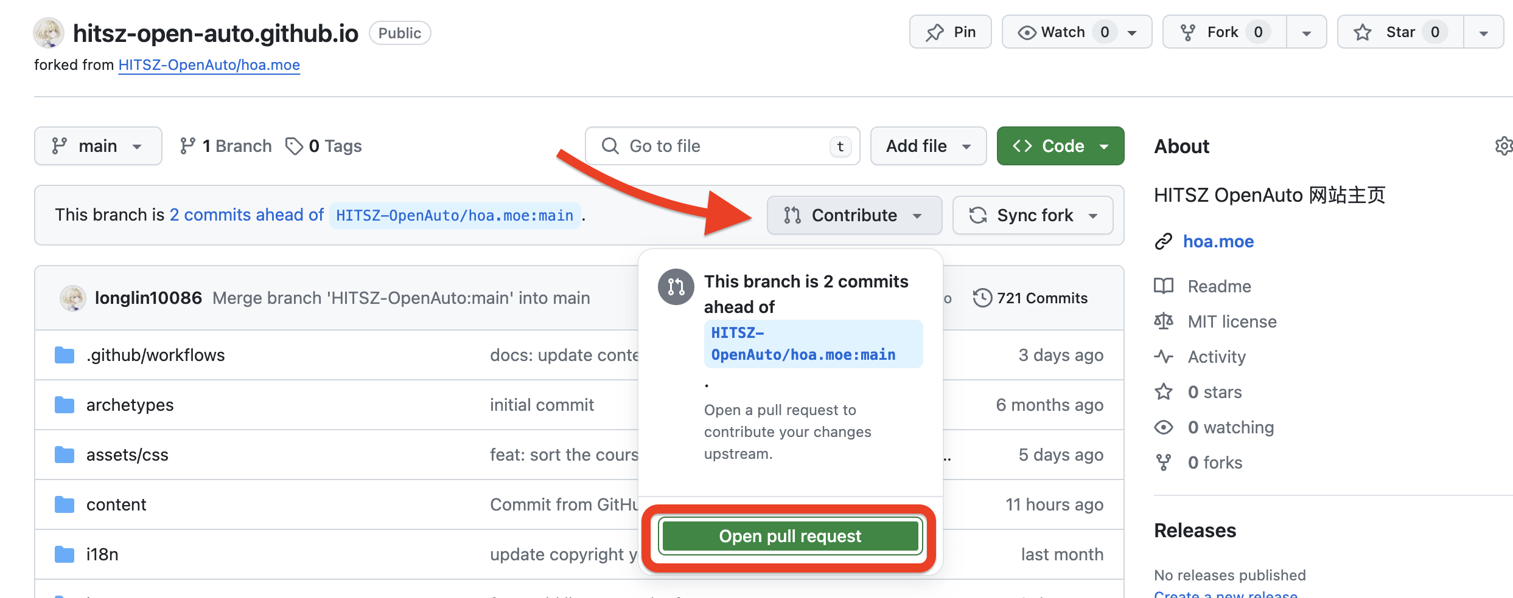
Task: Click the commit history clock icon
Action: tap(982, 298)
